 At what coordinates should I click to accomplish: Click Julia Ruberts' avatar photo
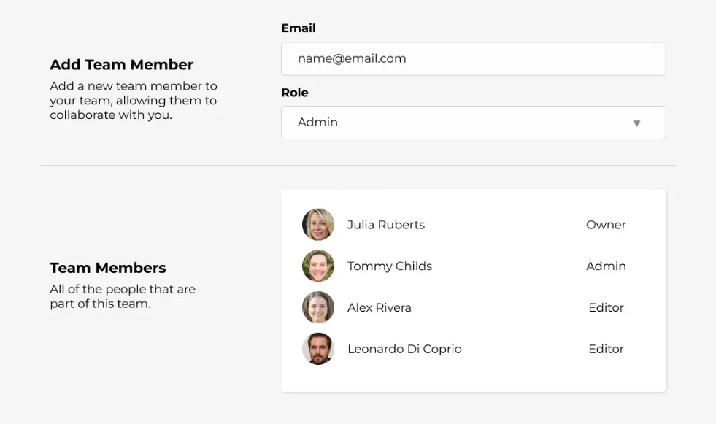tap(318, 225)
